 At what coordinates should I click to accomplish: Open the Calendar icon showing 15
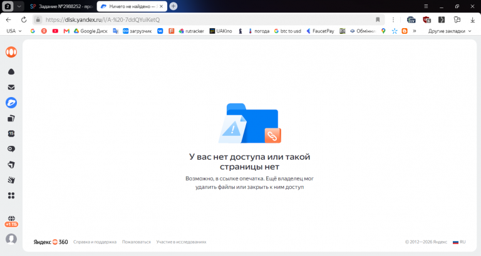(11, 133)
